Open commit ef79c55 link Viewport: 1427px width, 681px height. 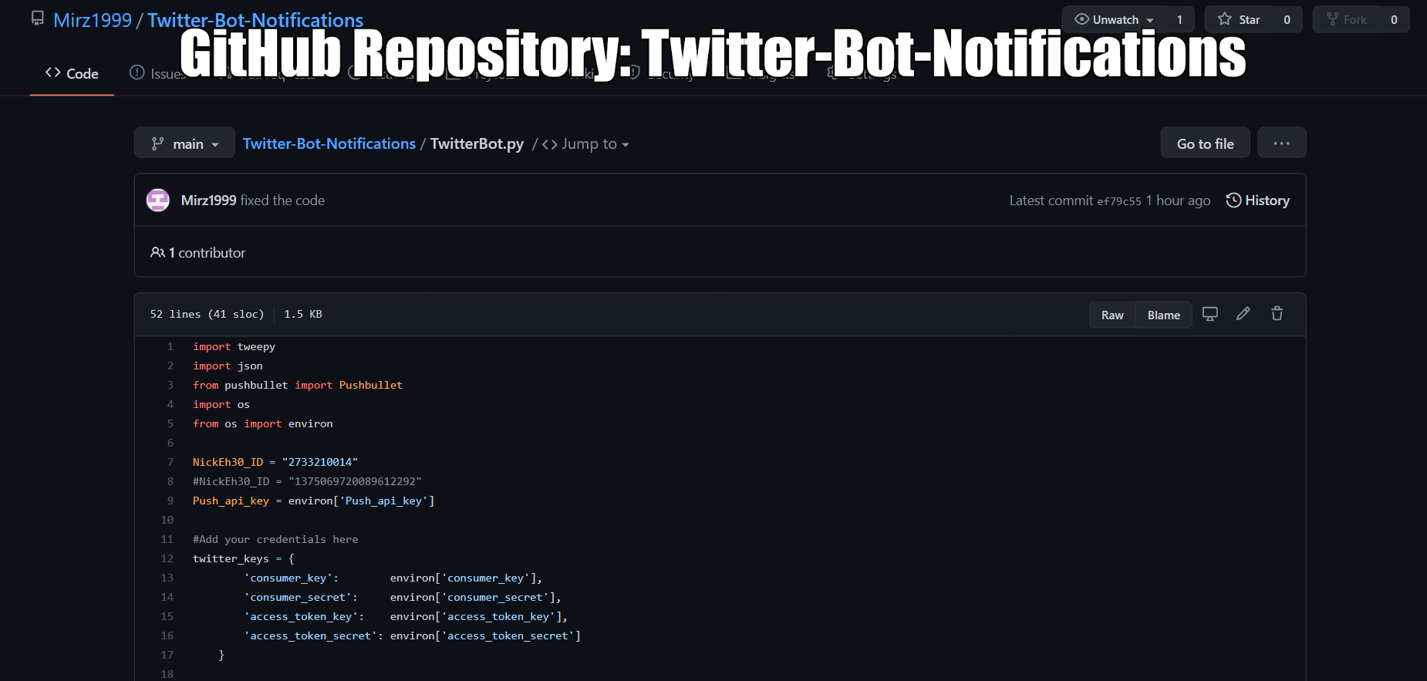[x=1118, y=201]
